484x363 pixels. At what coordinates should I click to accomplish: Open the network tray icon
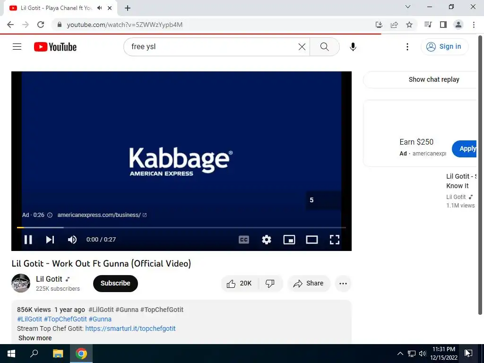click(x=412, y=354)
